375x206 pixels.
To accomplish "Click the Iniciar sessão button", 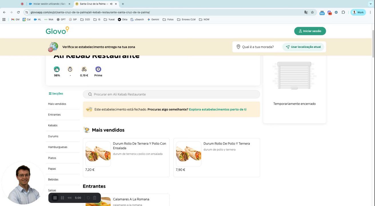I will coord(310,31).
